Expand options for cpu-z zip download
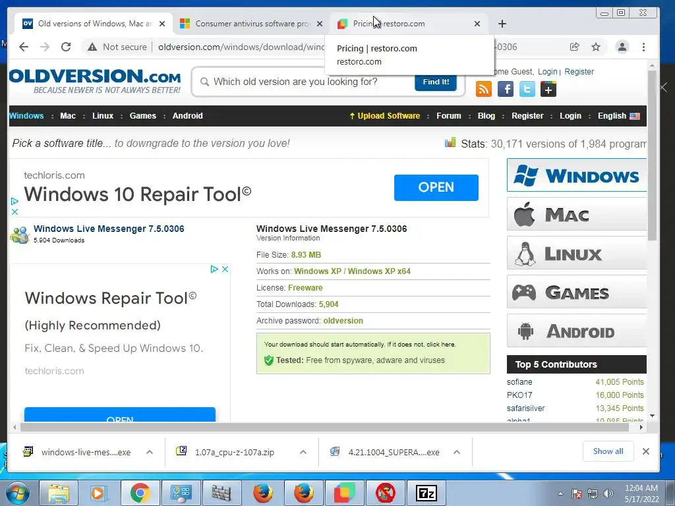675x506 pixels. point(303,452)
